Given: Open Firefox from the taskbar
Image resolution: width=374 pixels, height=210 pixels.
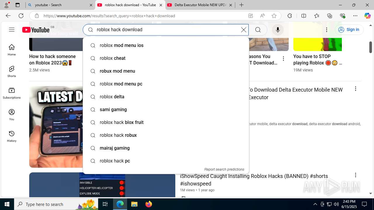Looking at the screenshot, I should 148,204.
